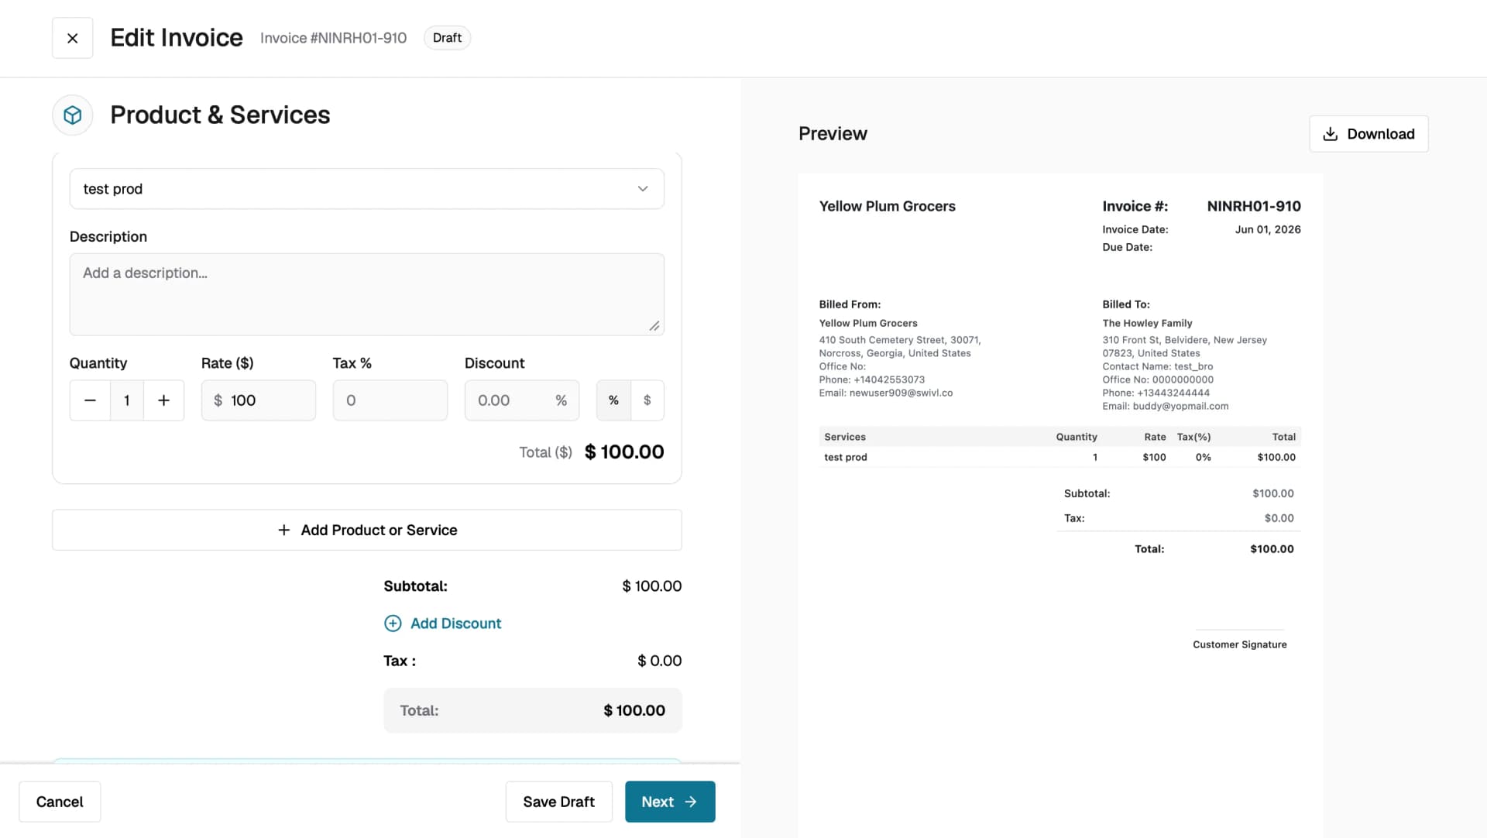Switch discount type to dollar ($)
This screenshot has height=838, width=1487.
pyautogui.click(x=647, y=400)
